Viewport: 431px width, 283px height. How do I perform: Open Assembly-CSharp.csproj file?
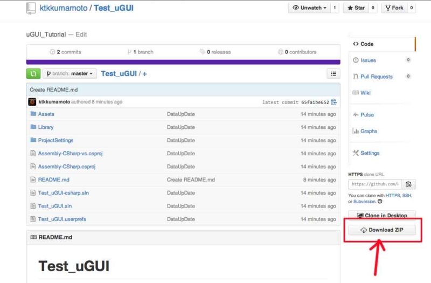click(67, 167)
